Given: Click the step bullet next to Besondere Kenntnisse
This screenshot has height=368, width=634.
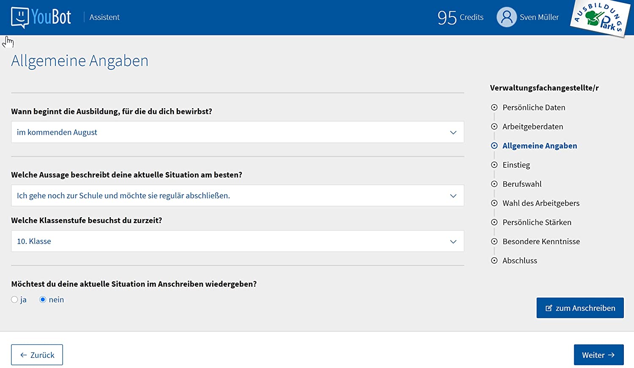Looking at the screenshot, I should (494, 241).
